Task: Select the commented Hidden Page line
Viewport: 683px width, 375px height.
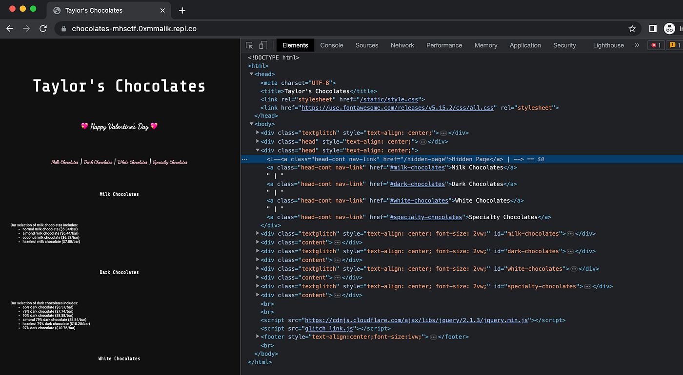Action: pos(462,159)
